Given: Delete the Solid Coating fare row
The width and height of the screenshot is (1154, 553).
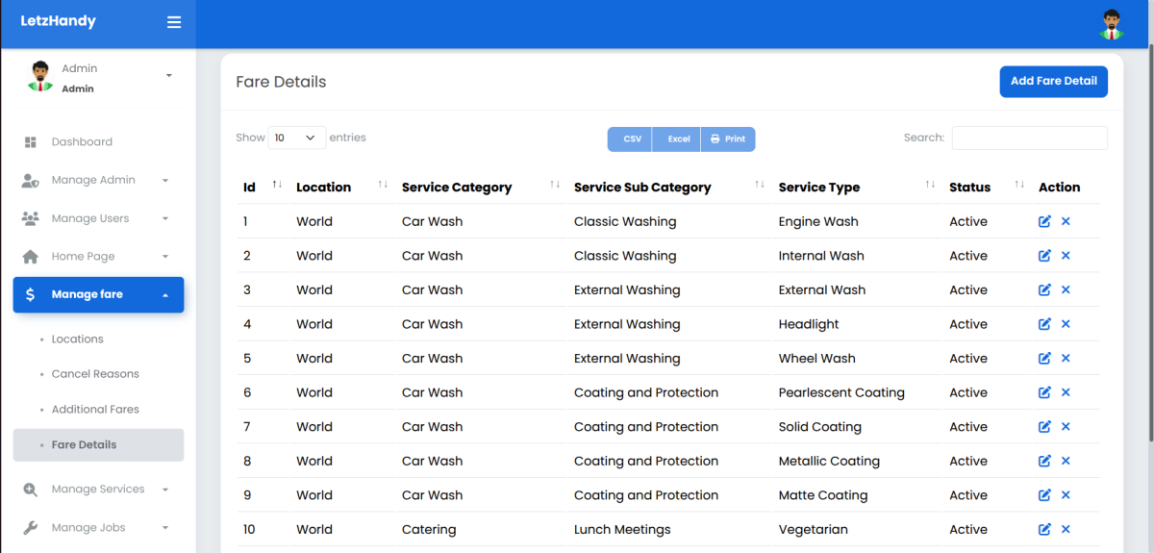Looking at the screenshot, I should 1066,426.
